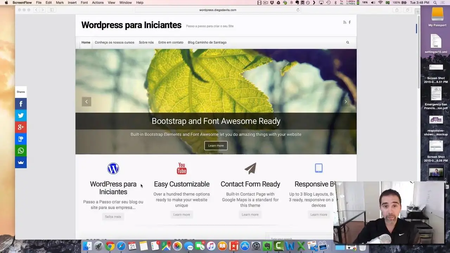
Task: Go forward with Safari's forward arrow
Action: [x=43, y=10]
